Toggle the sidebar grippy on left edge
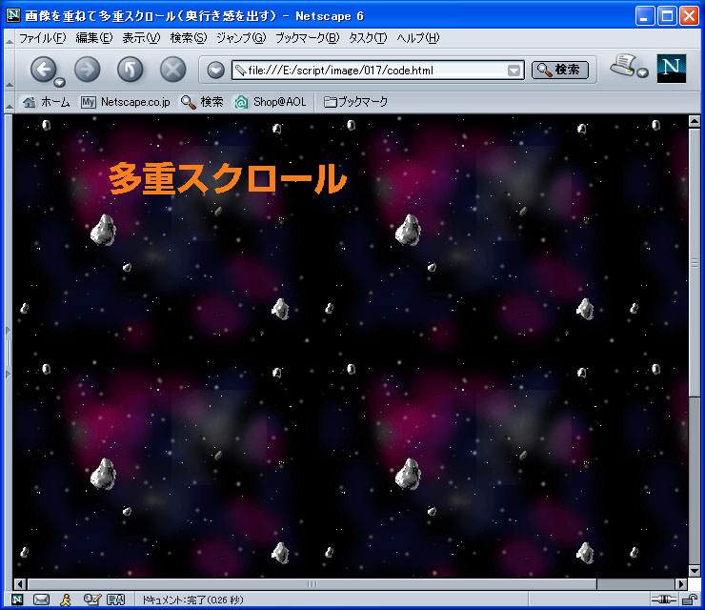This screenshot has width=705, height=610. 8,353
